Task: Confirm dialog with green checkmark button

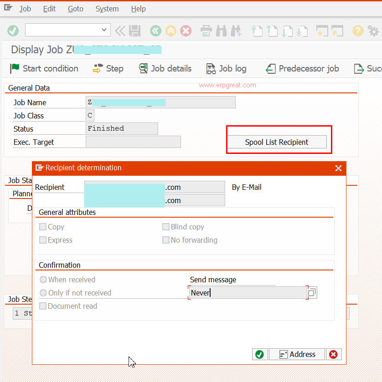Action: coord(260,354)
